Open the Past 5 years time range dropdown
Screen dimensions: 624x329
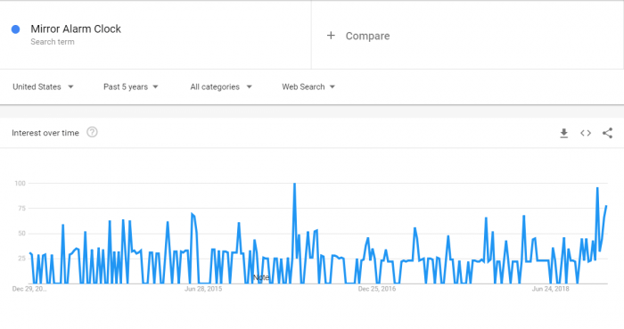click(x=131, y=86)
